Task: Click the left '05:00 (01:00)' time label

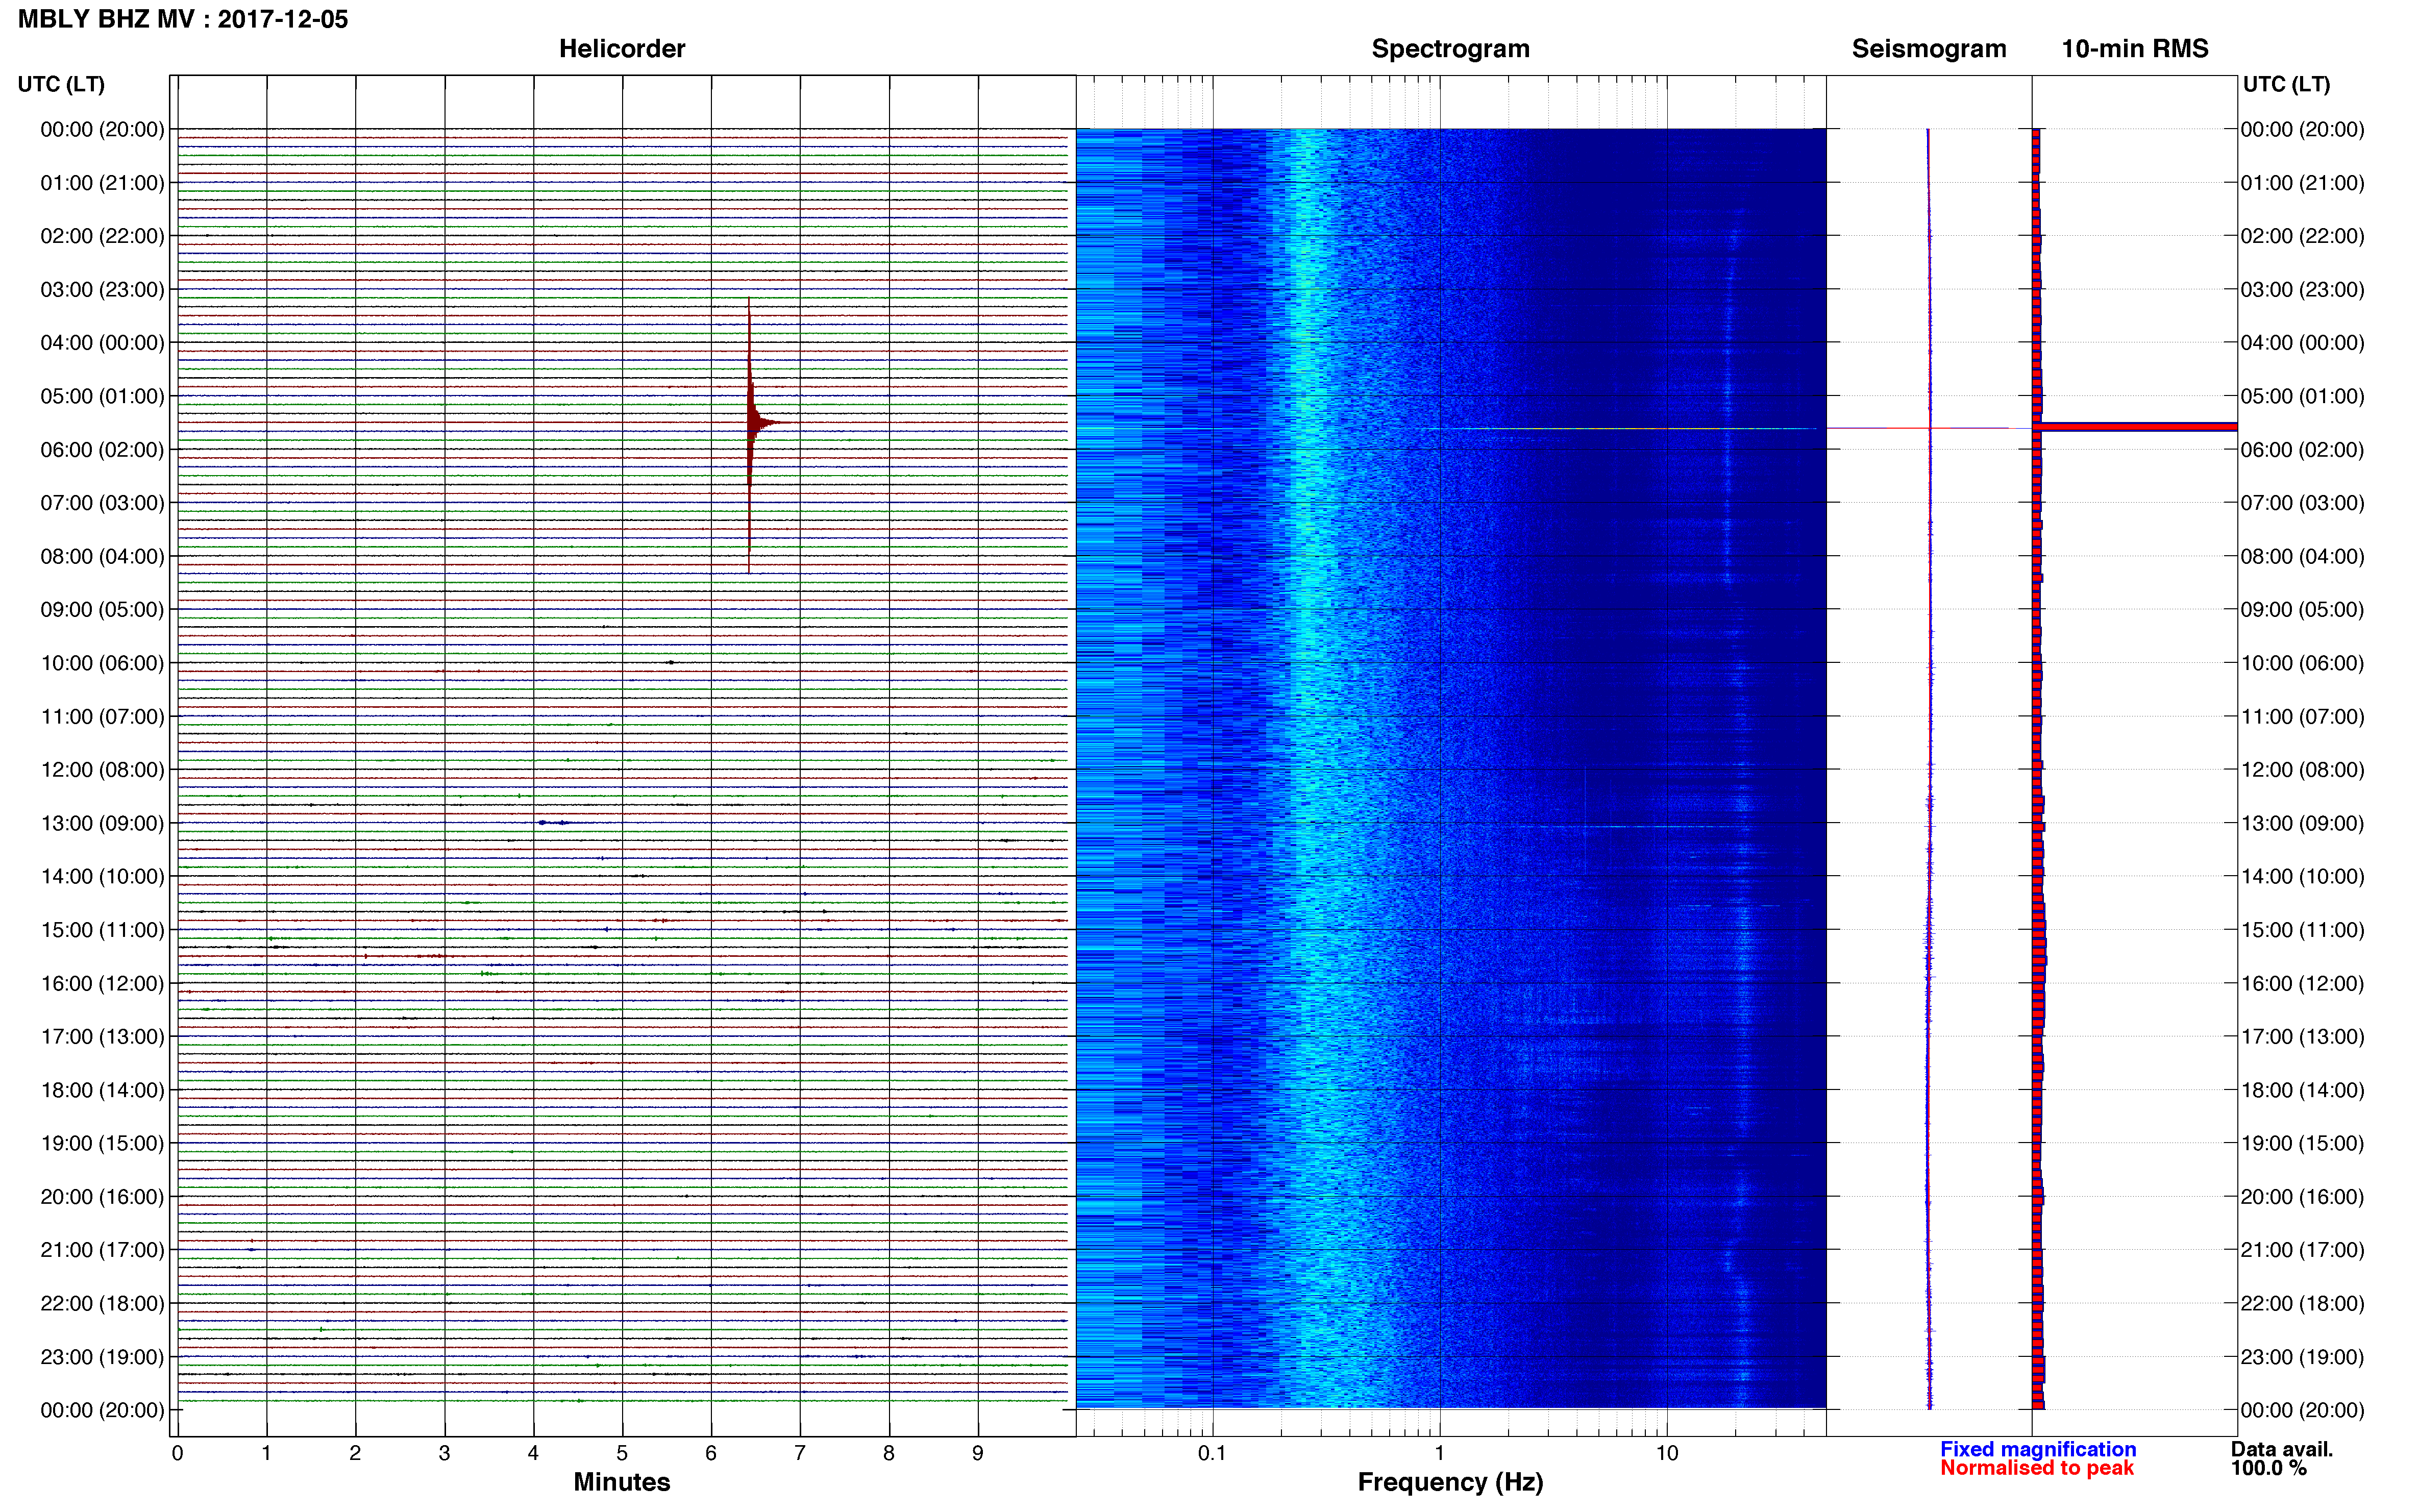Action: tap(102, 396)
